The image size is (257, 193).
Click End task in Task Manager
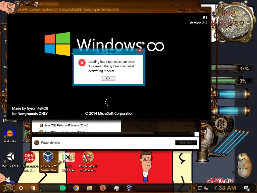[186, 143]
